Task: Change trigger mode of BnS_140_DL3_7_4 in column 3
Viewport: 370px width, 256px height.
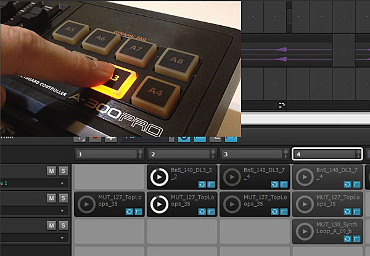Action: [284, 184]
